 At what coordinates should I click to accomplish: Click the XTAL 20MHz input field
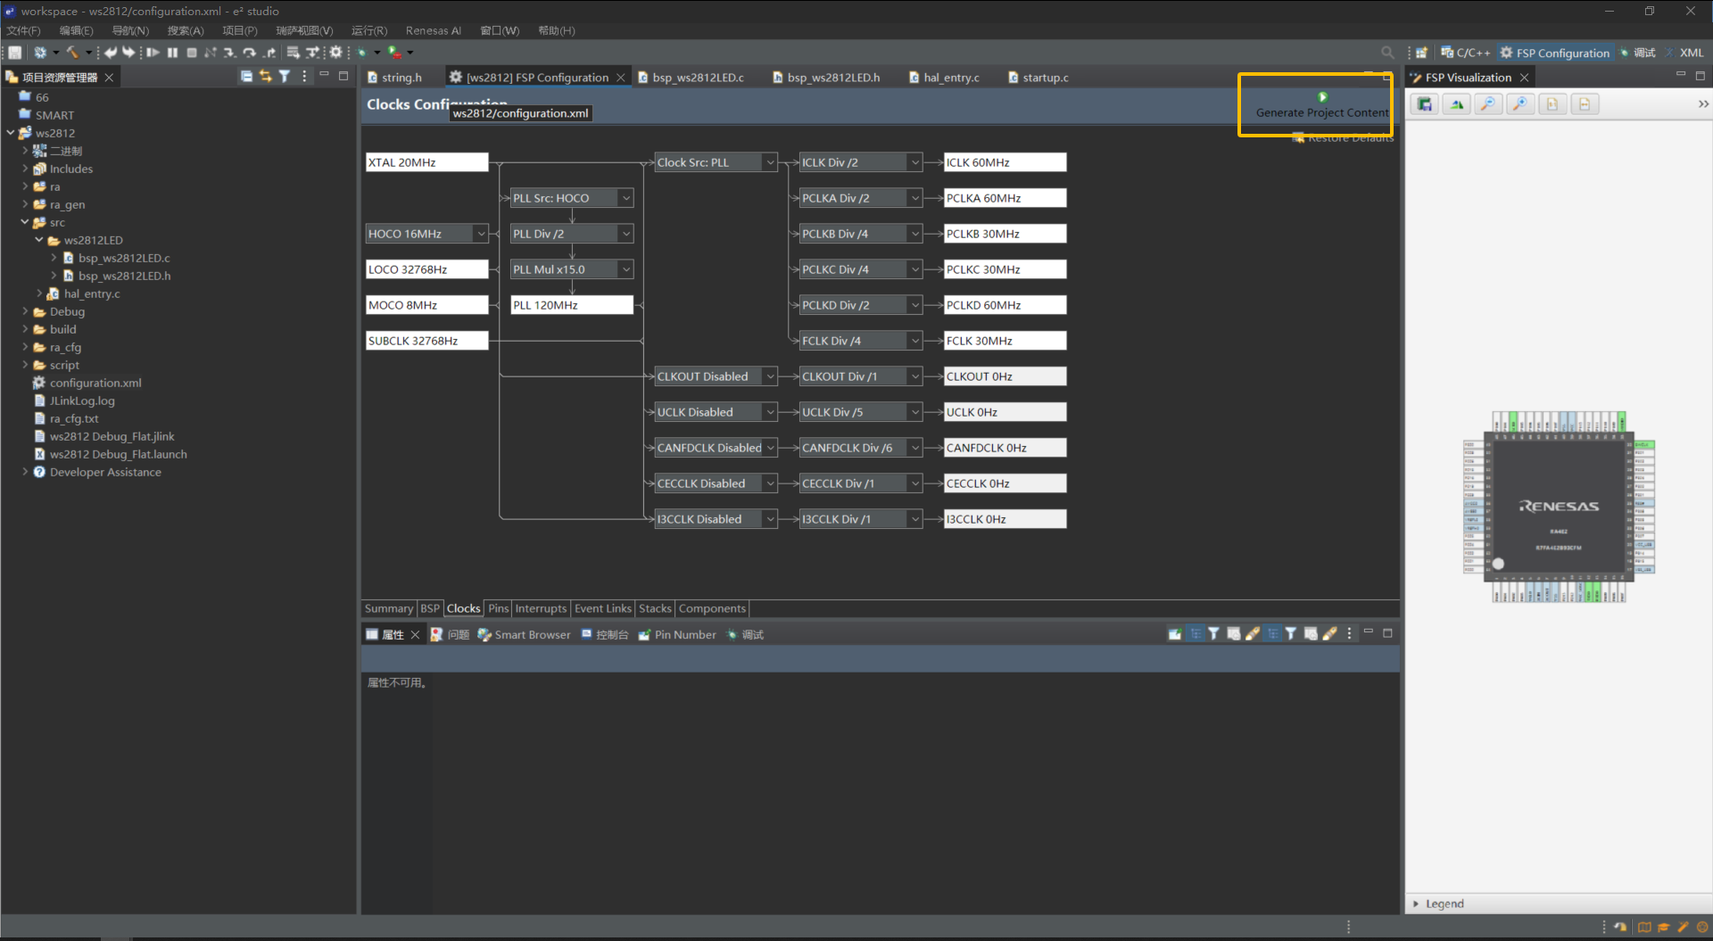[x=427, y=162]
